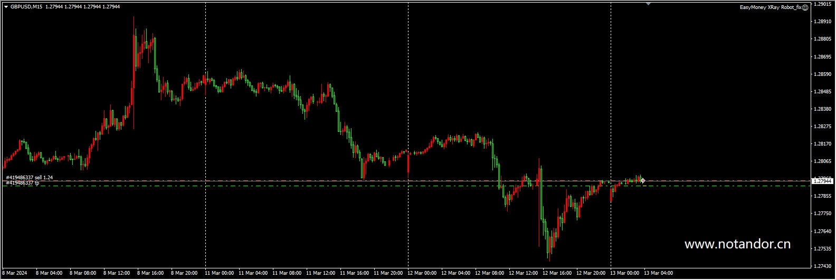
Task: Select the '#419486337 tp' take-profit label
Action: coord(23,183)
